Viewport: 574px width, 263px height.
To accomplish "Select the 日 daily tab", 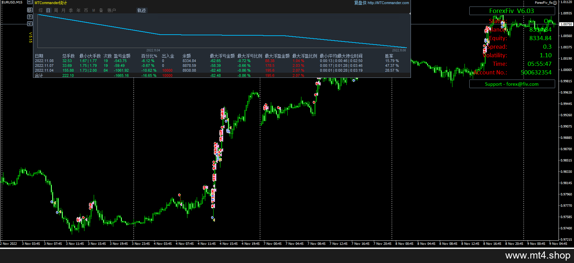I will point(48,11).
